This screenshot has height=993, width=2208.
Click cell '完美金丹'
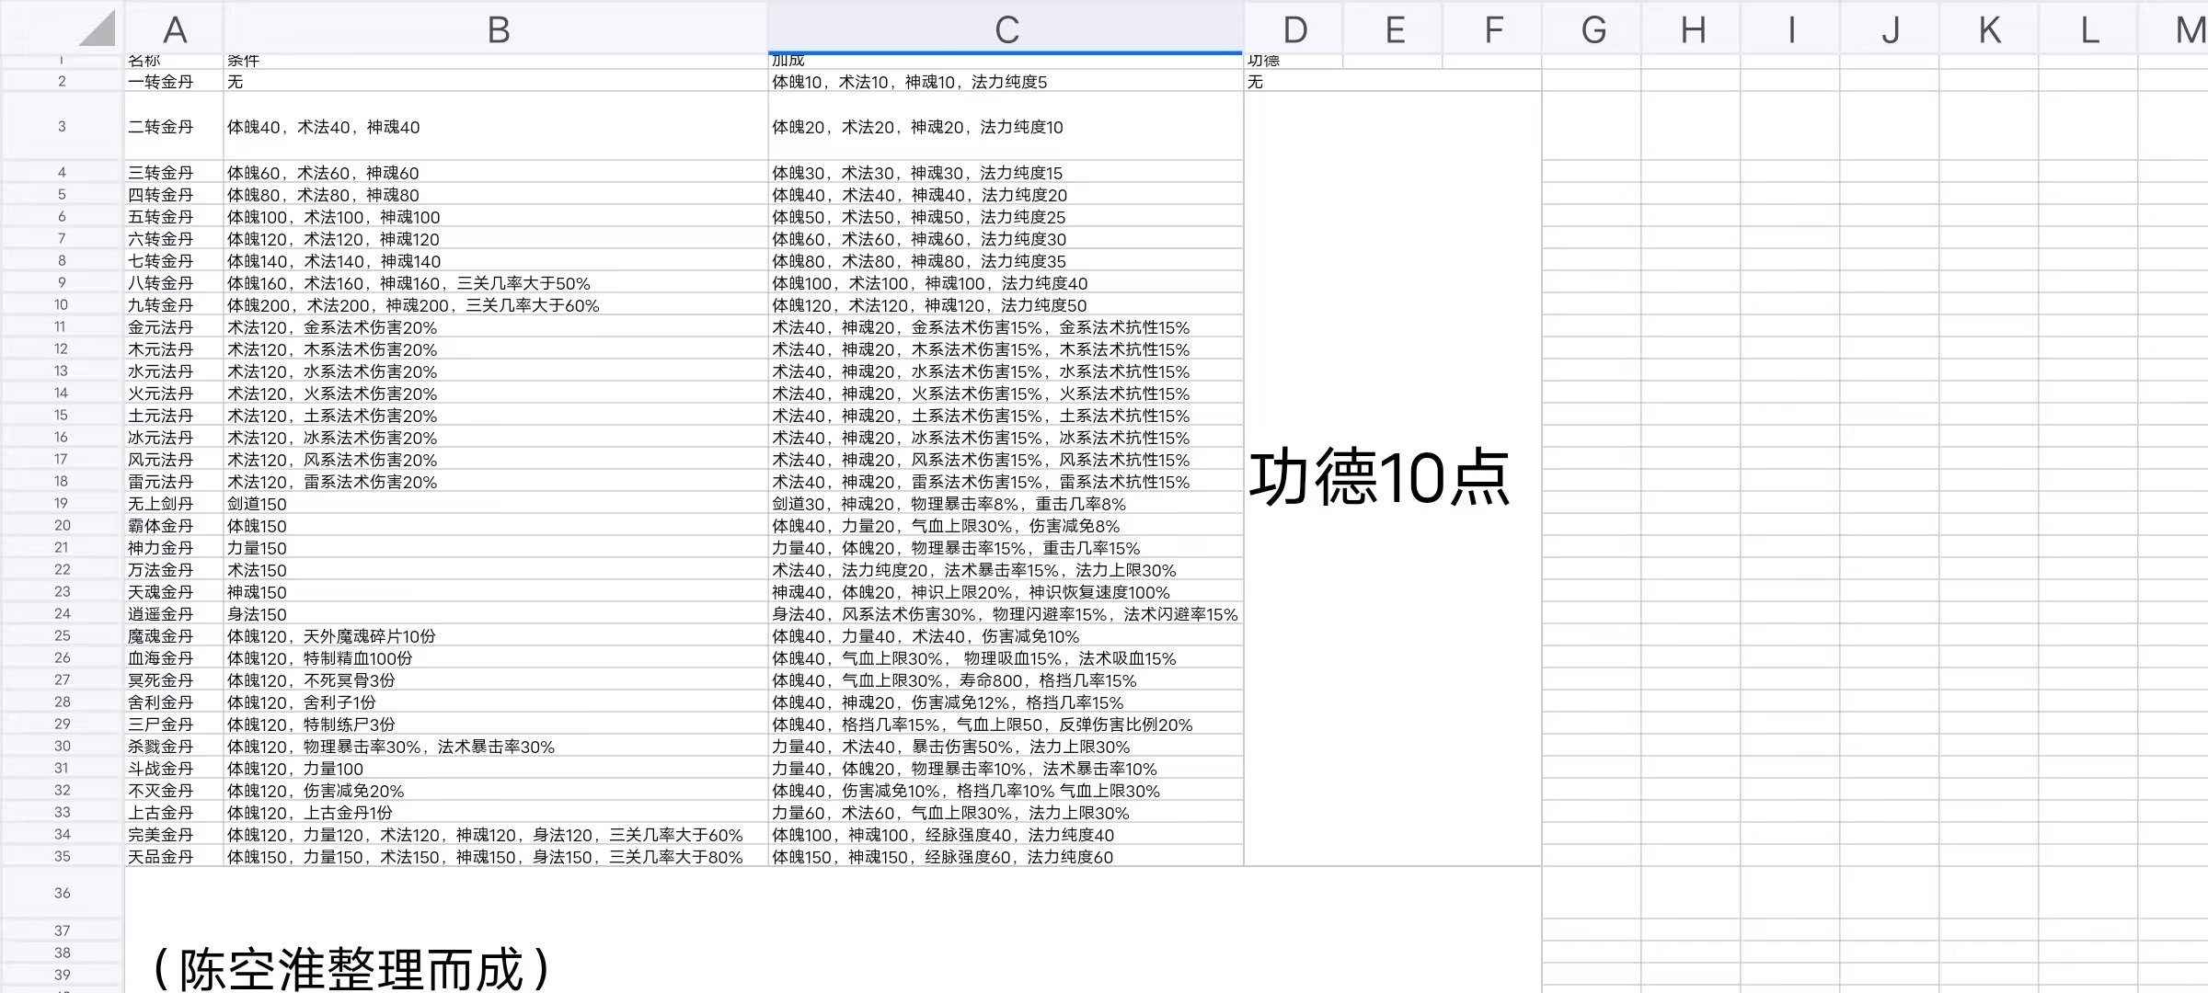click(174, 835)
